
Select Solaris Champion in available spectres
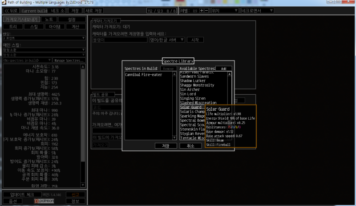coord(192,112)
